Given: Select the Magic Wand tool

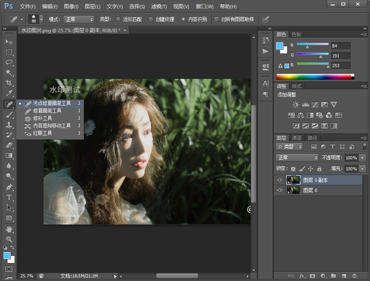Looking at the screenshot, I should (x=9, y=73).
